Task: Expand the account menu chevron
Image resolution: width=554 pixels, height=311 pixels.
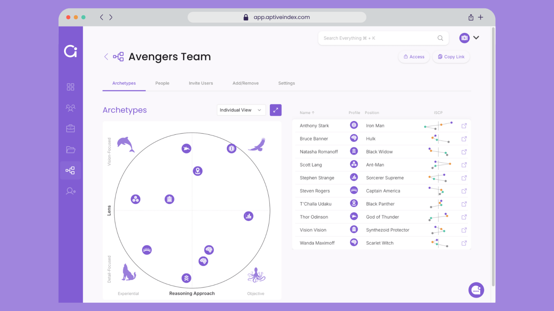Action: (476, 38)
